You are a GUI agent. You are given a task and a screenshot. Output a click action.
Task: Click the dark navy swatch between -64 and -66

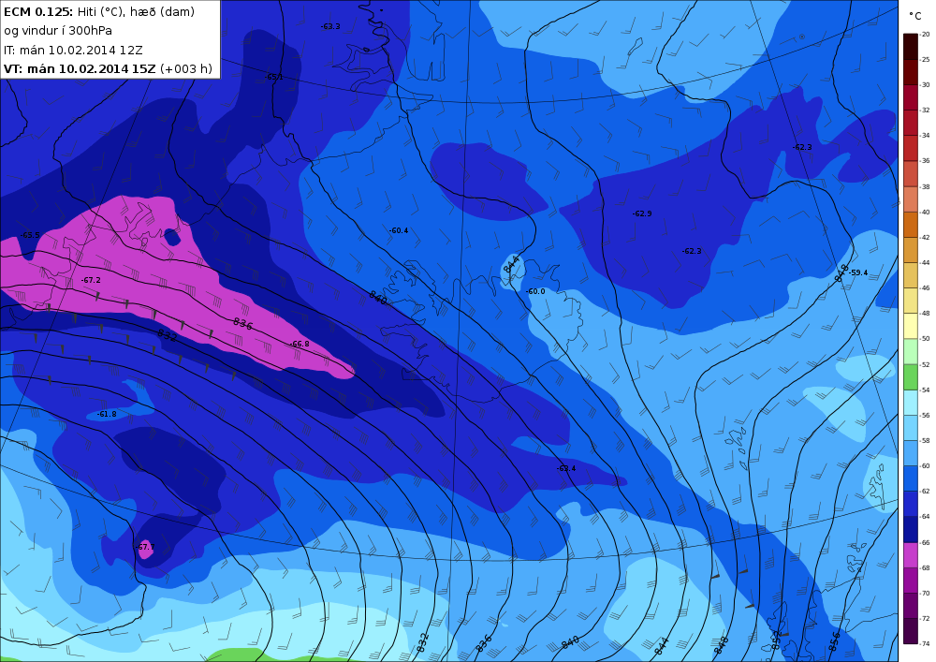click(x=911, y=529)
